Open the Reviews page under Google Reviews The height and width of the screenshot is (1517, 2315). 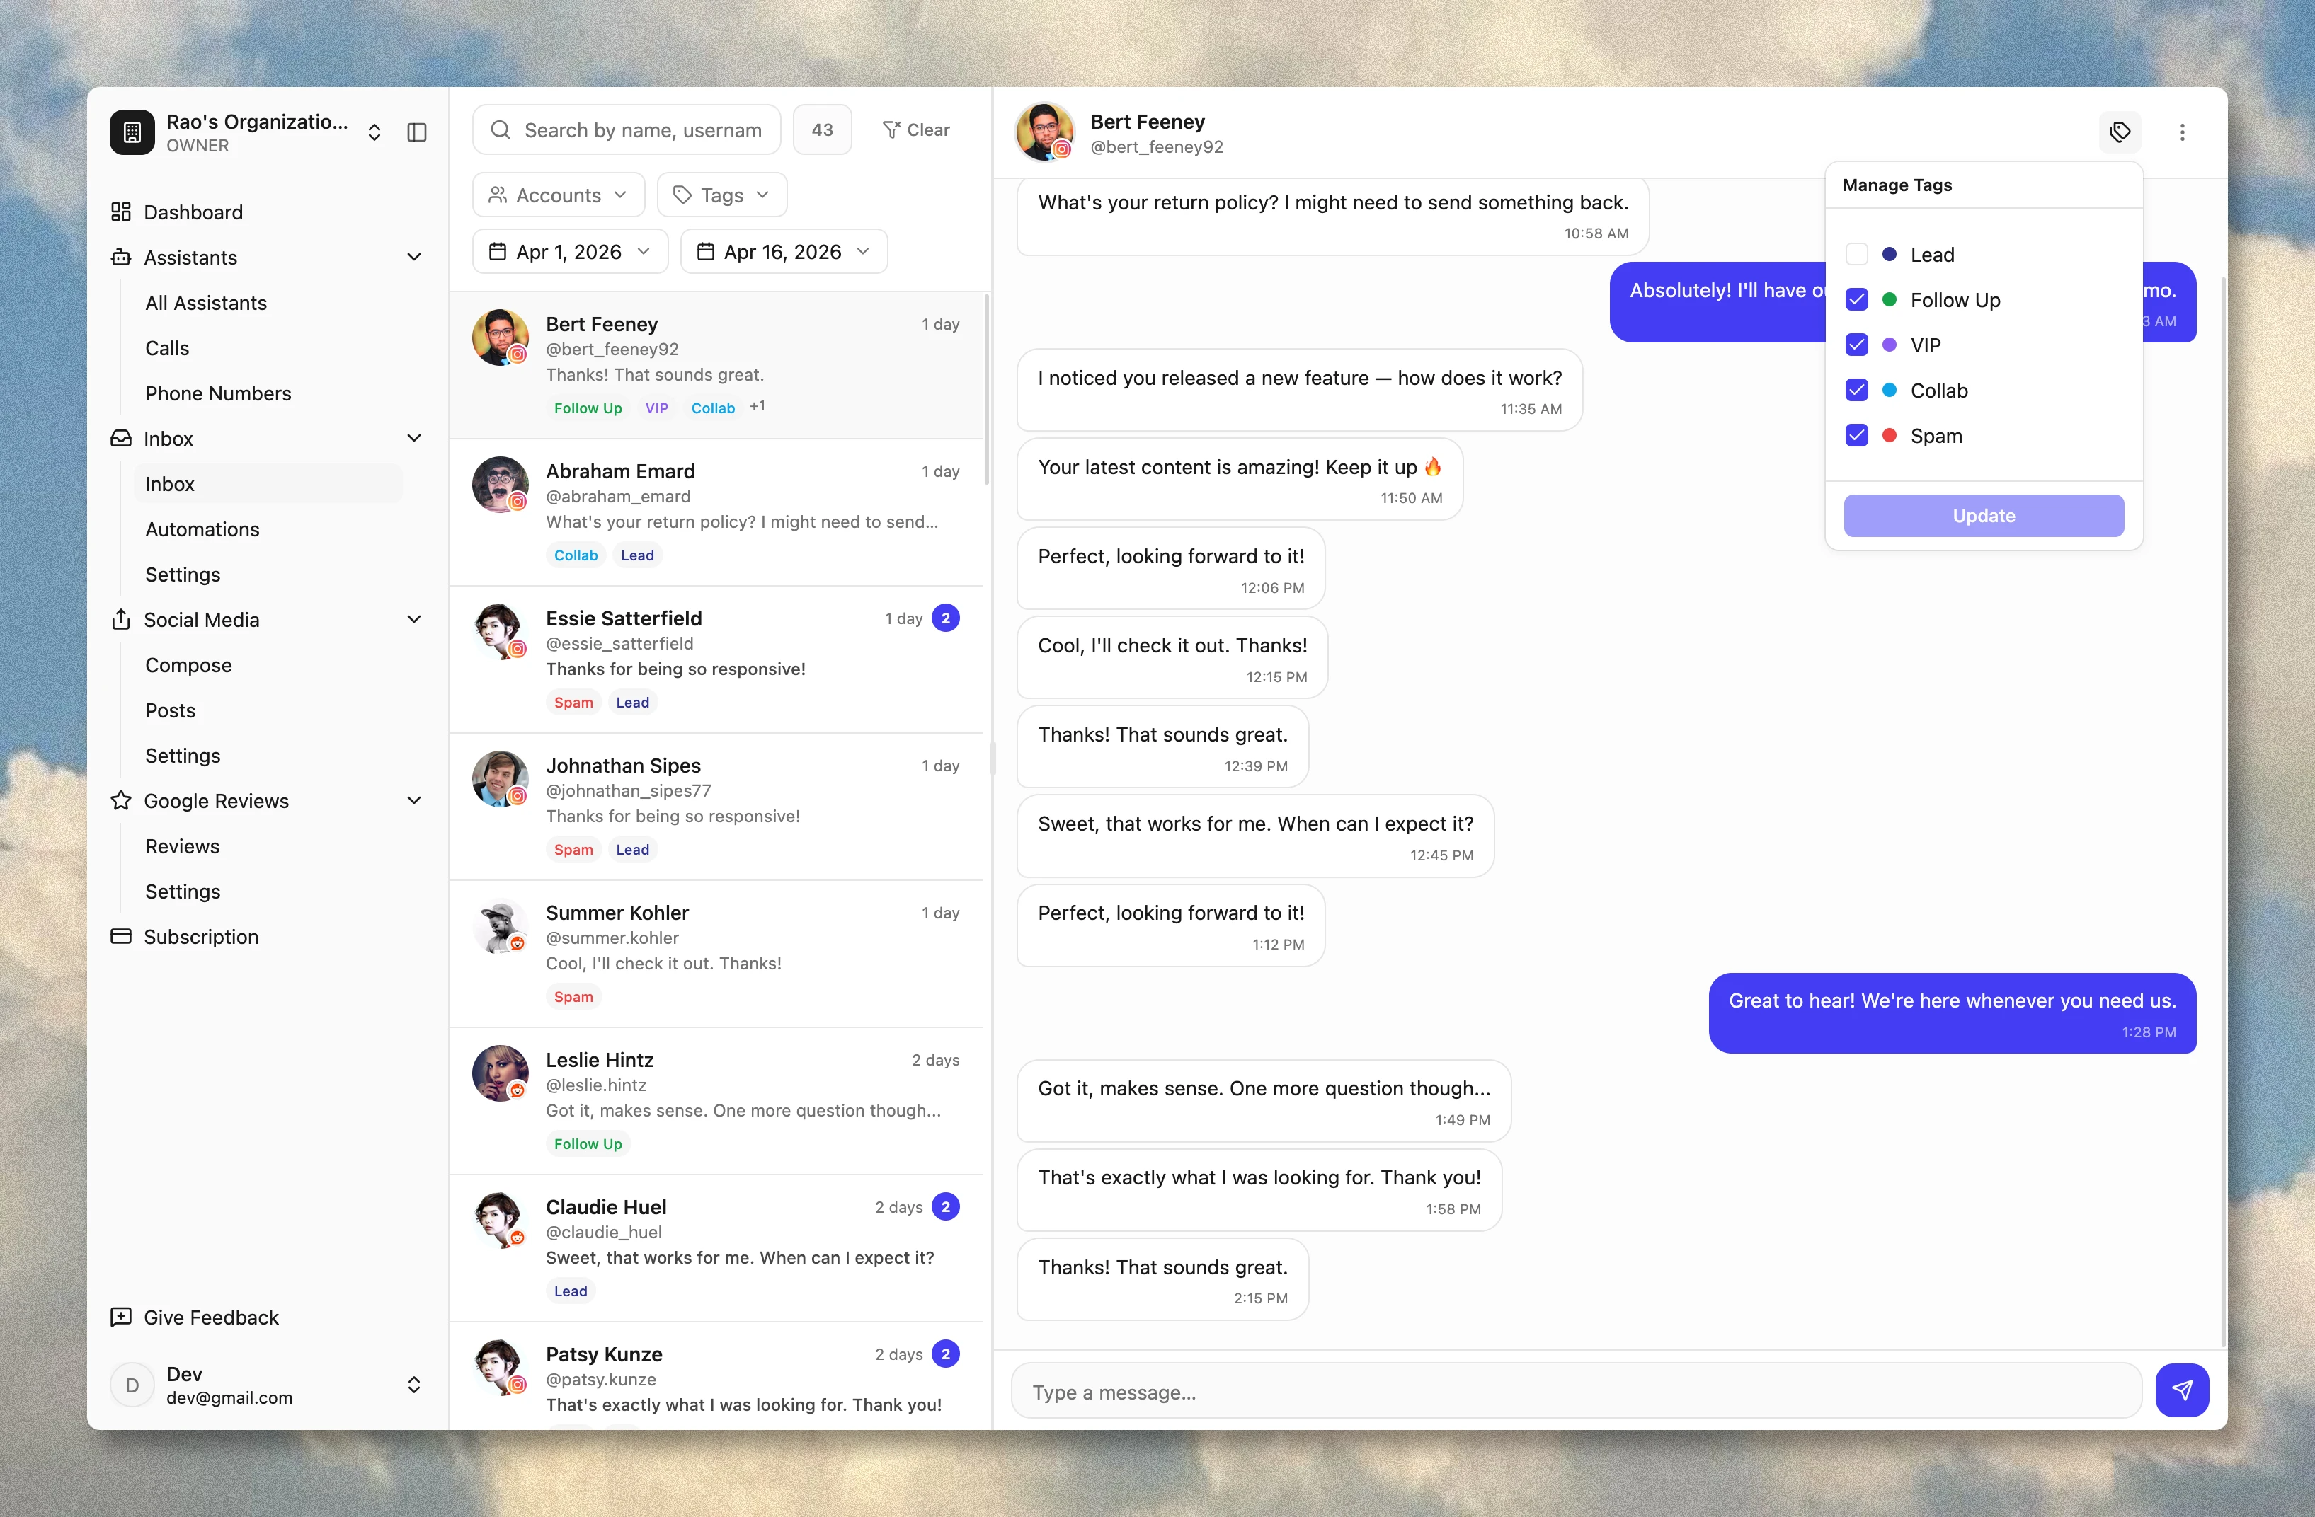(182, 846)
